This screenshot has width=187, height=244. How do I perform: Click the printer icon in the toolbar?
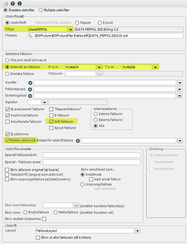tap(6, 4)
